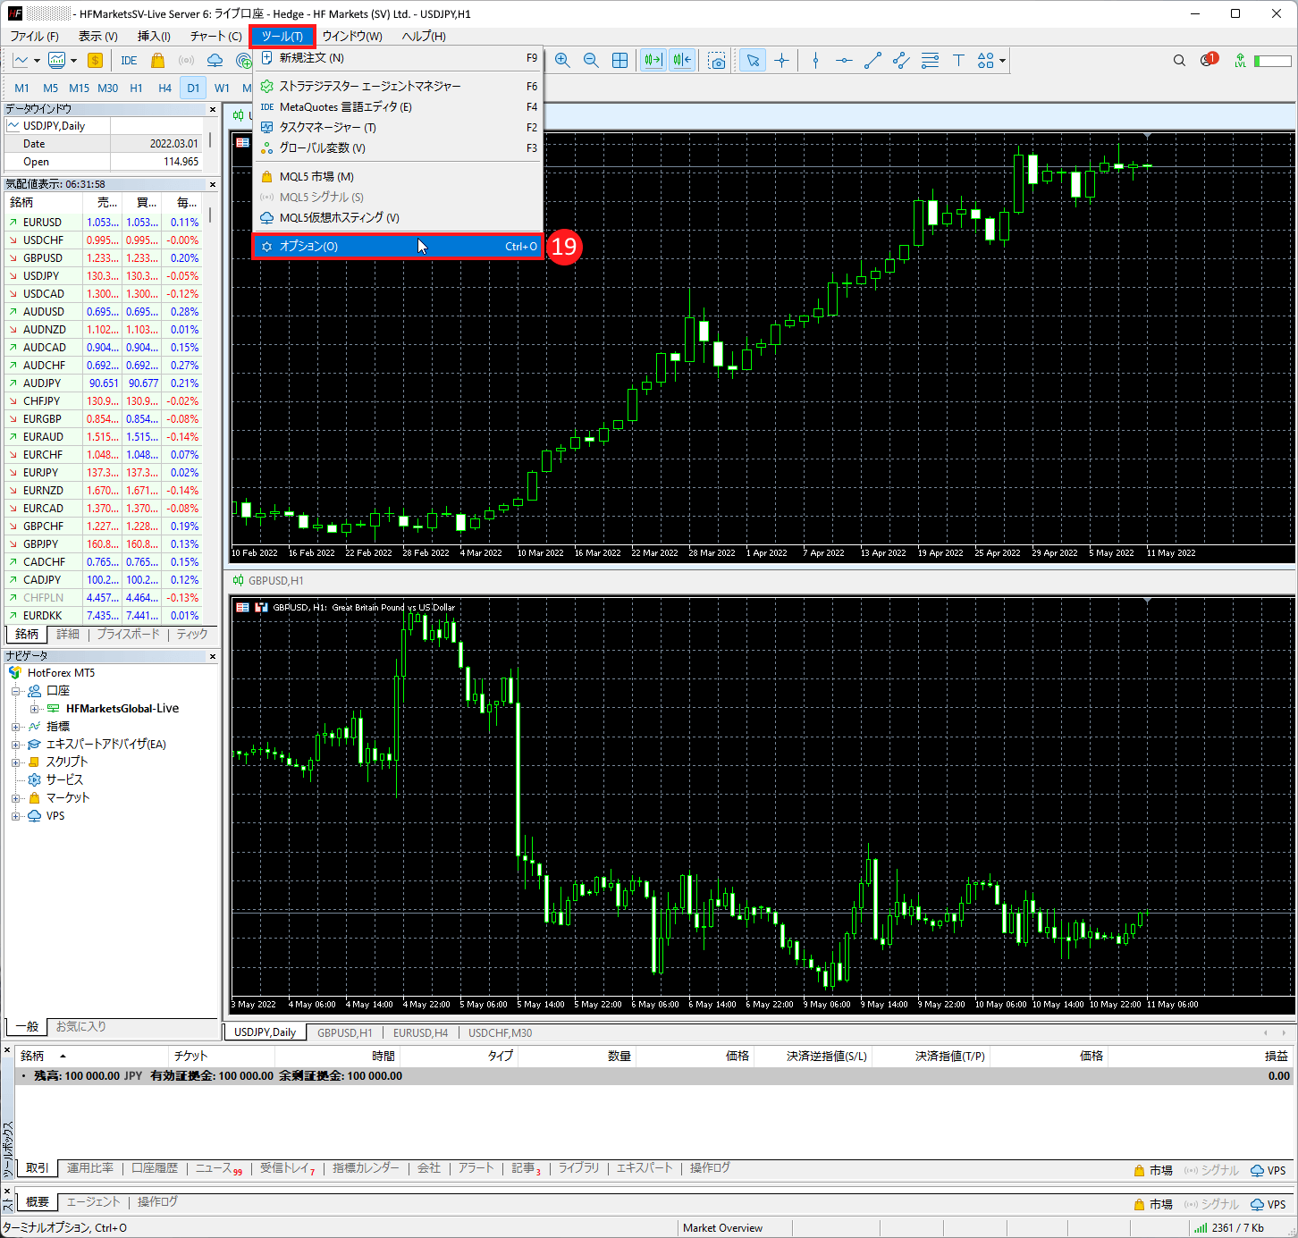This screenshot has height=1238, width=1298.
Task: Select the text label tool
Action: tap(958, 60)
